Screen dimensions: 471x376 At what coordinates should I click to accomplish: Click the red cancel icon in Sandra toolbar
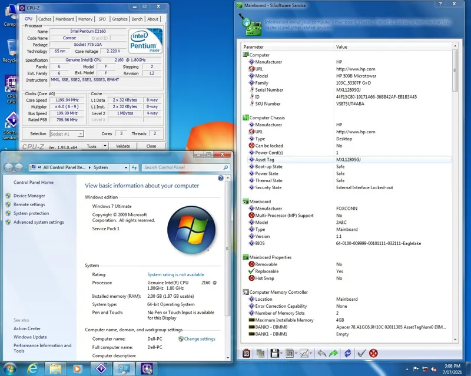(x=373, y=353)
